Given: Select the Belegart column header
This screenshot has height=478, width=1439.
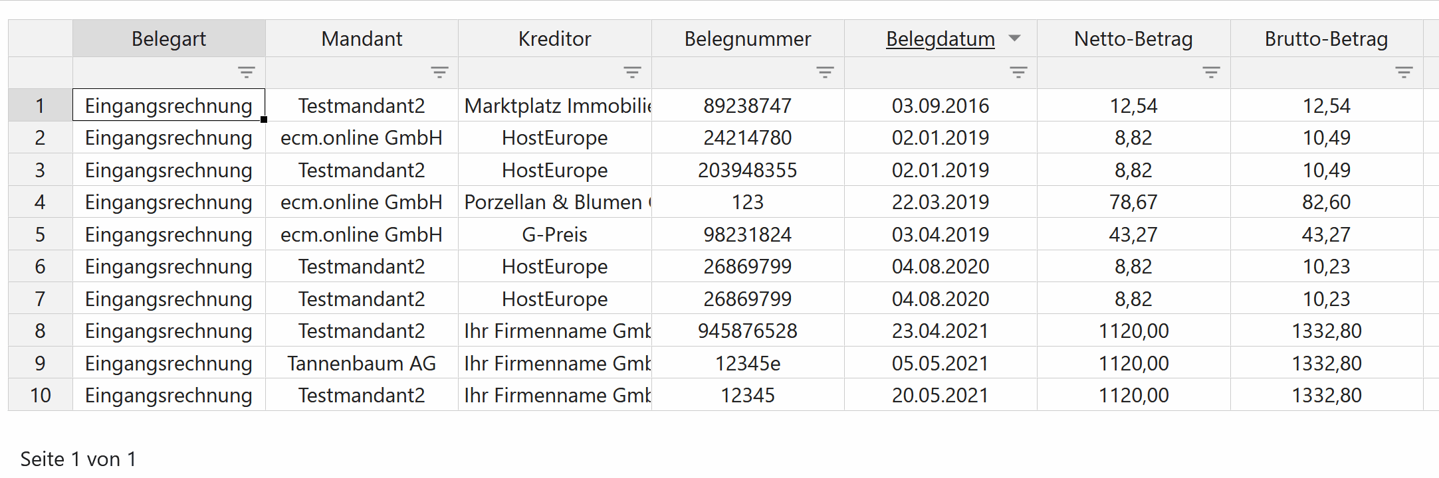Looking at the screenshot, I should click(x=169, y=39).
